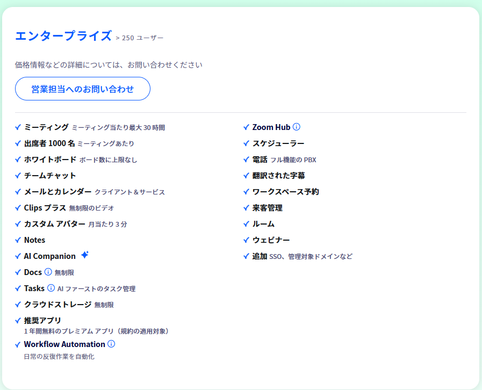Show info for Workflow Automation
Screen dimensions: 482x390
[x=111, y=344]
